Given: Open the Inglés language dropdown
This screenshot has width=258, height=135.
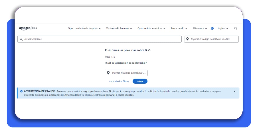Looking at the screenshot, I should pos(223,28).
